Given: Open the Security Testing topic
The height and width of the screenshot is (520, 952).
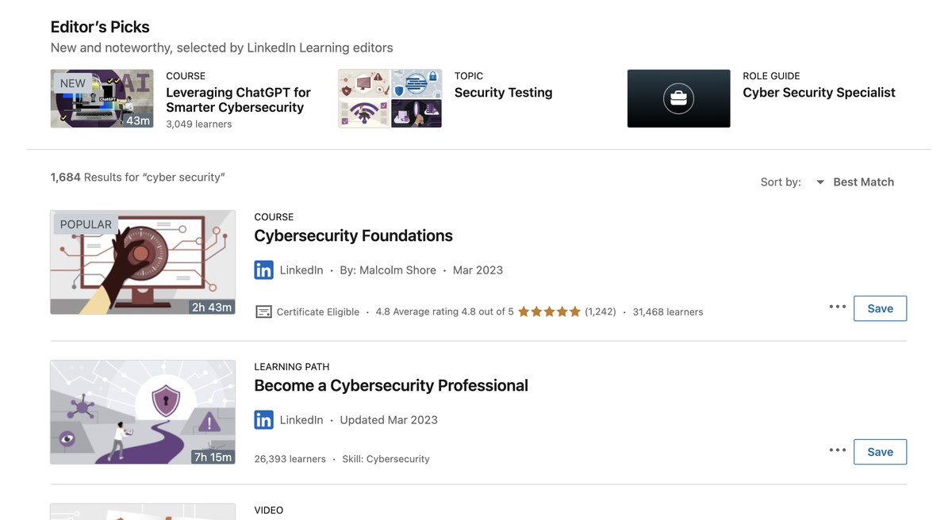Looking at the screenshot, I should pos(503,92).
